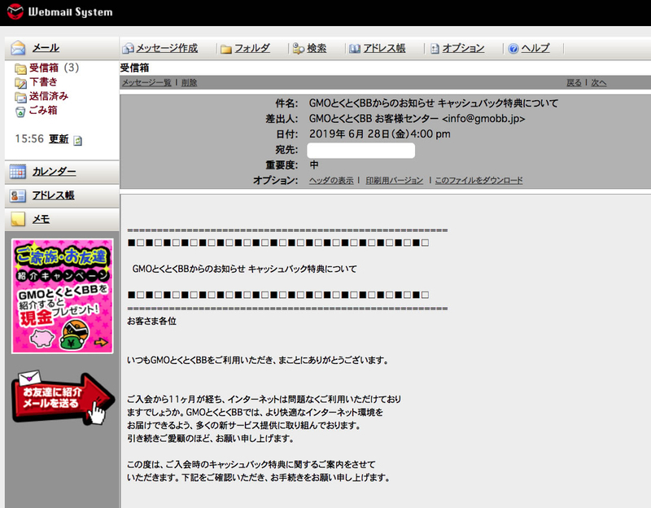Click the 検索 search icon
Screen dimensions: 651x508
[x=298, y=49]
